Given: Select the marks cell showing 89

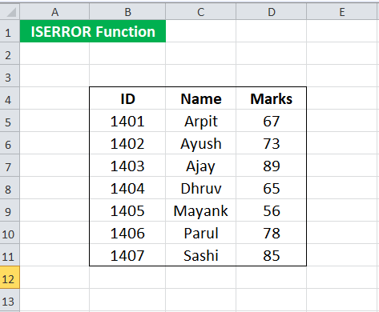Looking at the screenshot, I should click(x=271, y=166).
